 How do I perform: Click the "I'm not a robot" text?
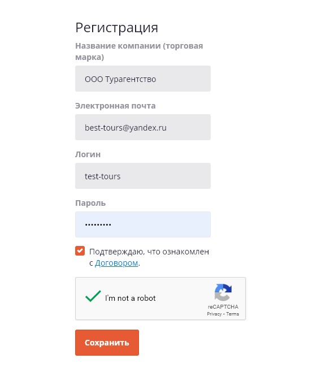pos(131,298)
